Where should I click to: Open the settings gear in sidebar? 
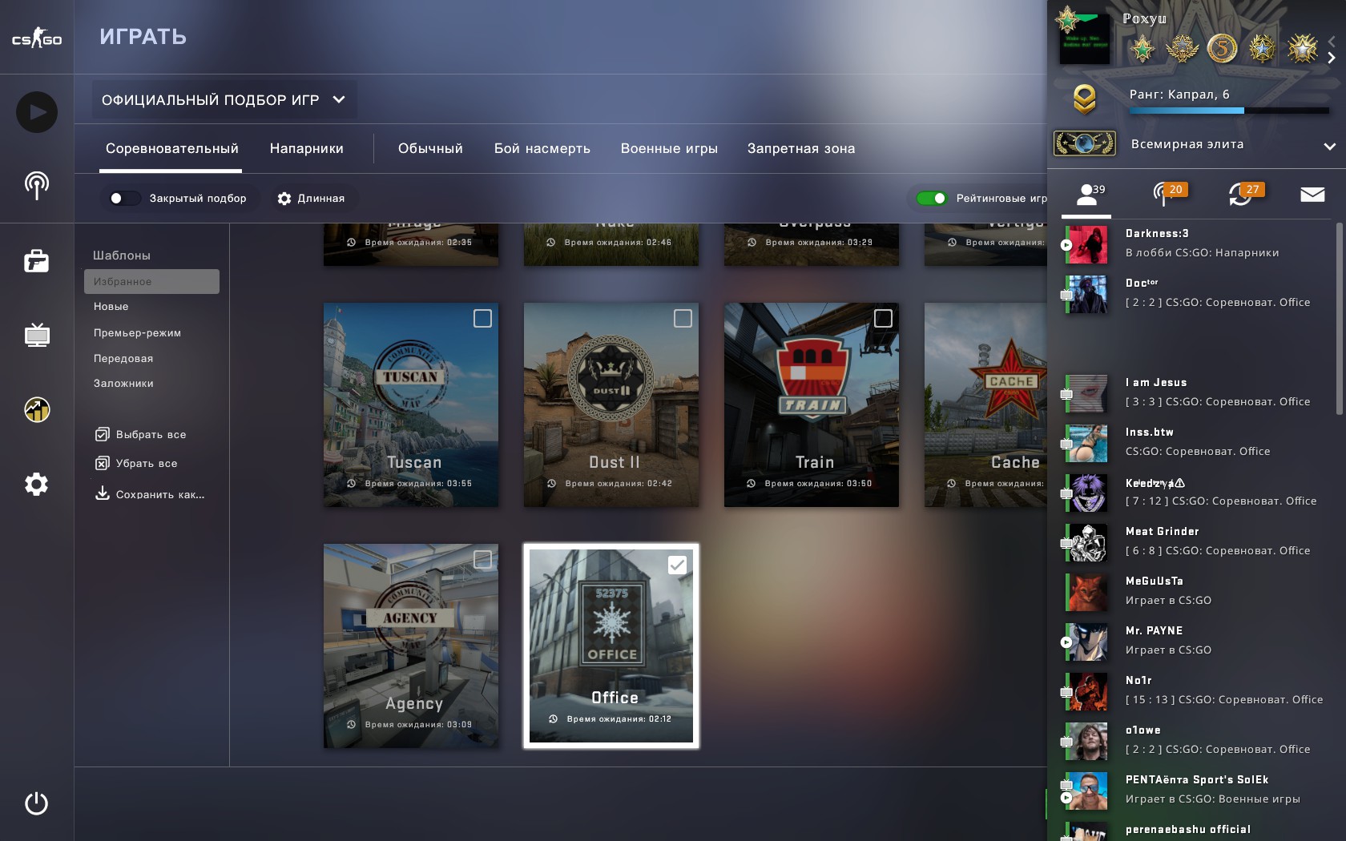click(37, 484)
